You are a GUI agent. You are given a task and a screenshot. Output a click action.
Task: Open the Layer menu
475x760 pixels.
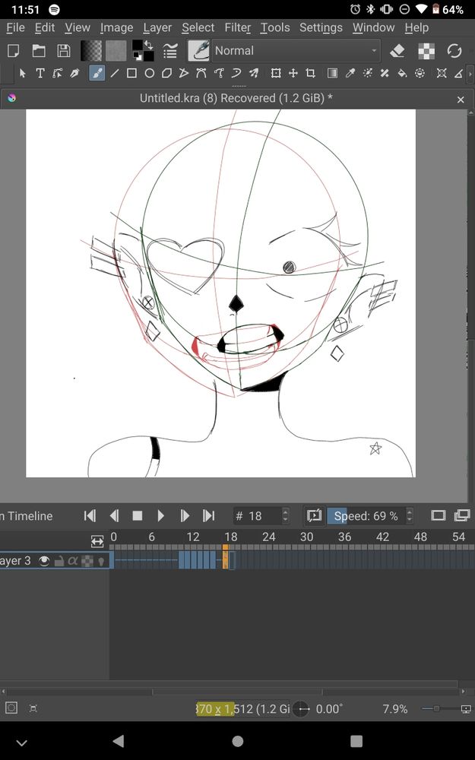pos(157,27)
